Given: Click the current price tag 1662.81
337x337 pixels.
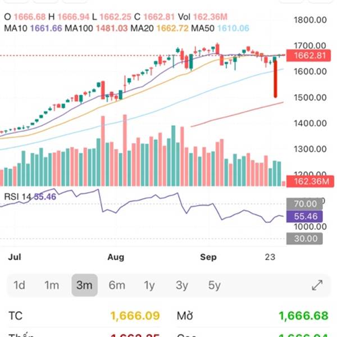Looking at the screenshot, I should tap(307, 56).
